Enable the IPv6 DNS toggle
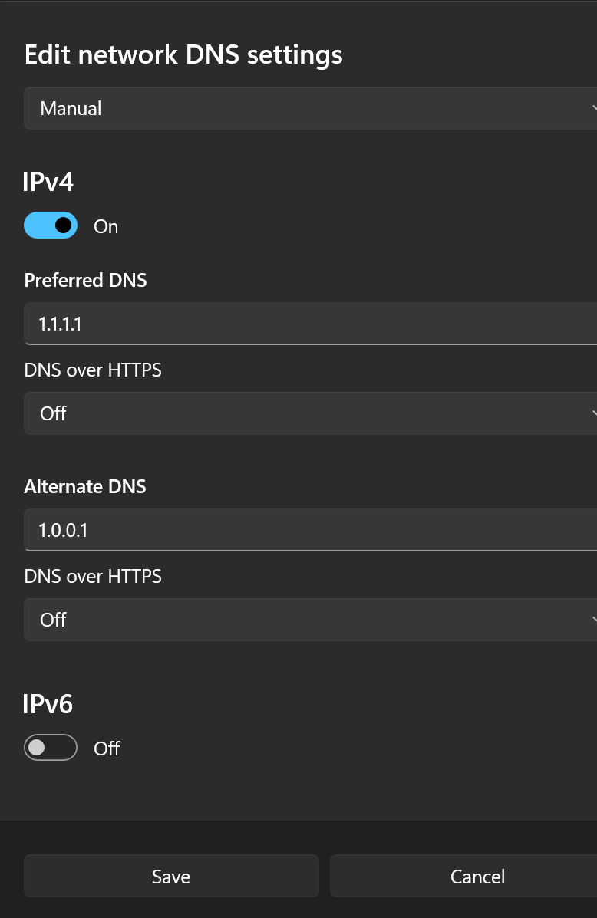This screenshot has width=597, height=918. pyautogui.click(x=51, y=748)
